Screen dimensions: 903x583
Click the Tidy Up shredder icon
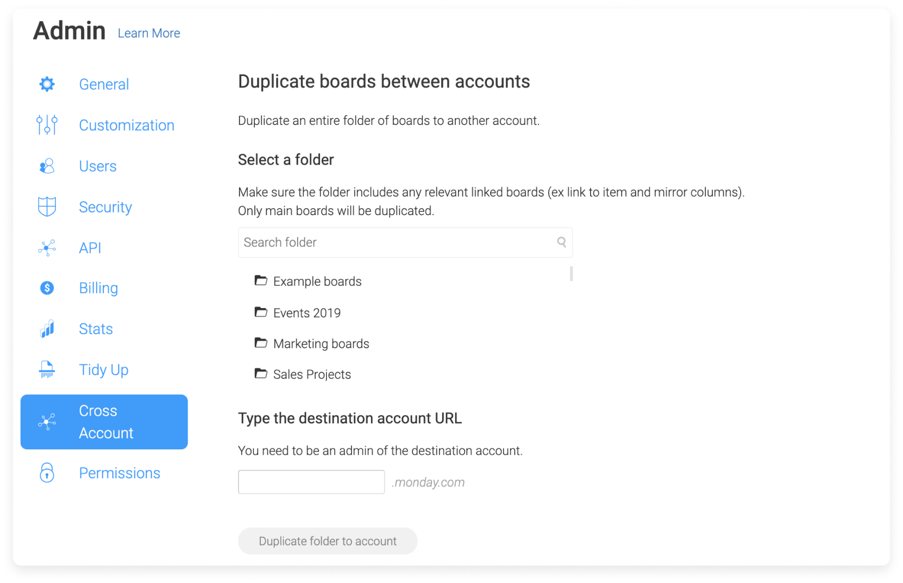tap(47, 369)
